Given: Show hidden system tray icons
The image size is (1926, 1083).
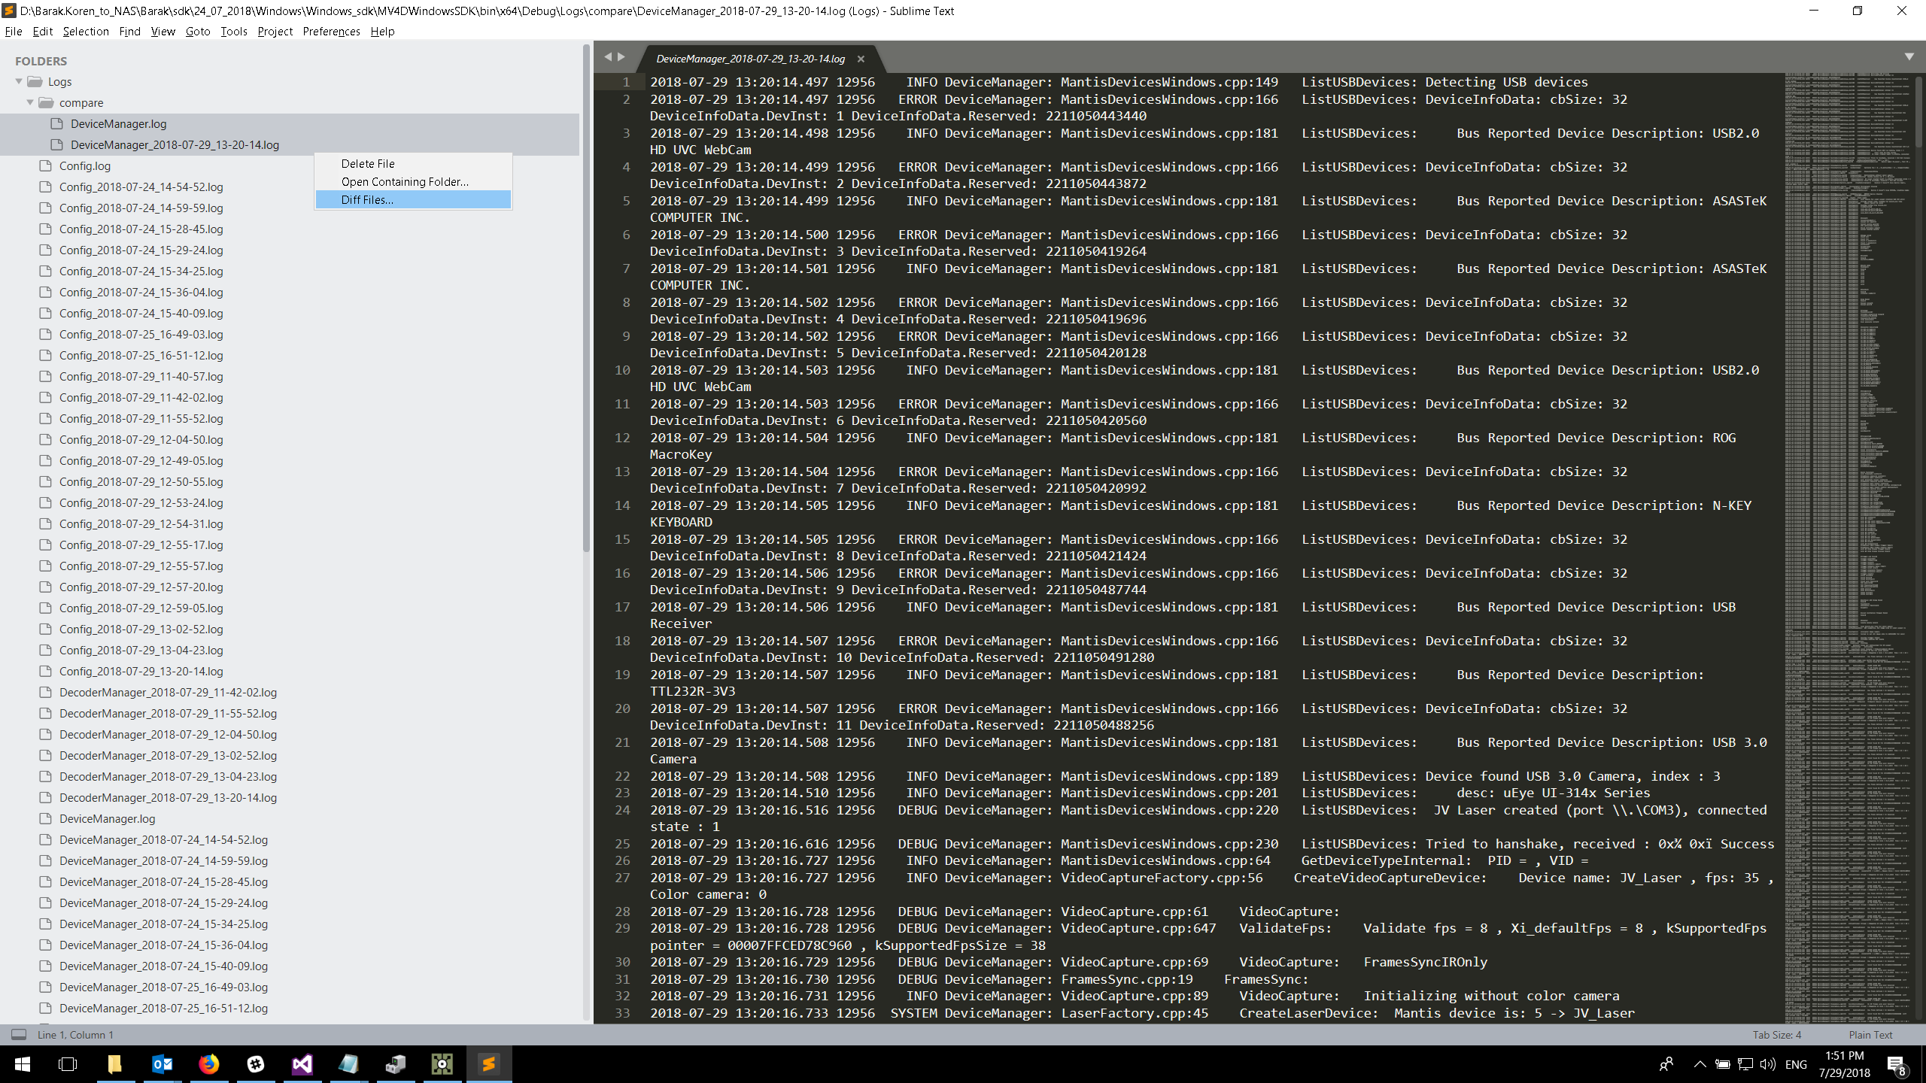Looking at the screenshot, I should coord(1700,1064).
